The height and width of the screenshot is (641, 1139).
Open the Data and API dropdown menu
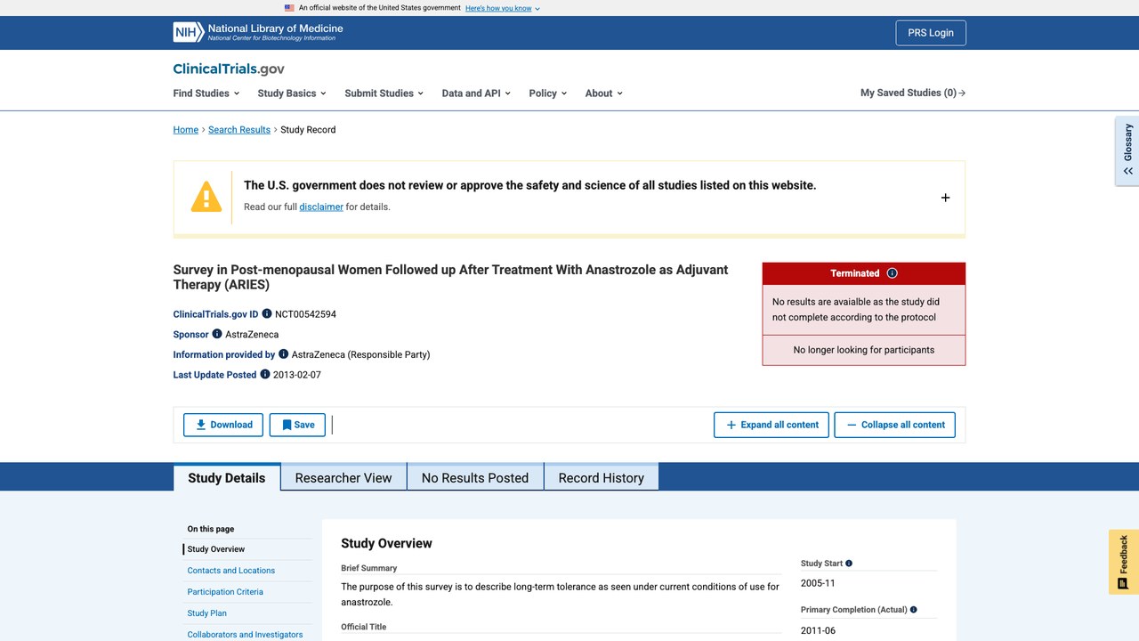click(476, 93)
